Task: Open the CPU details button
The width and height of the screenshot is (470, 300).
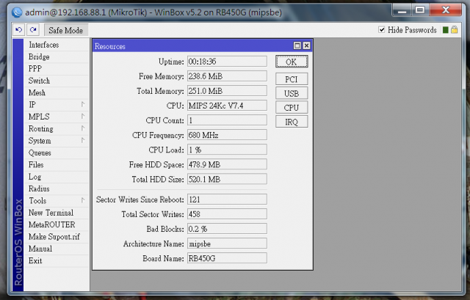Action: point(292,108)
